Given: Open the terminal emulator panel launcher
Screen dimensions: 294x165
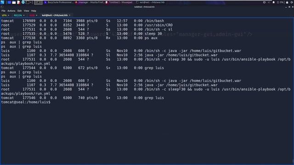Looking at the screenshot, I should tap(28, 2).
